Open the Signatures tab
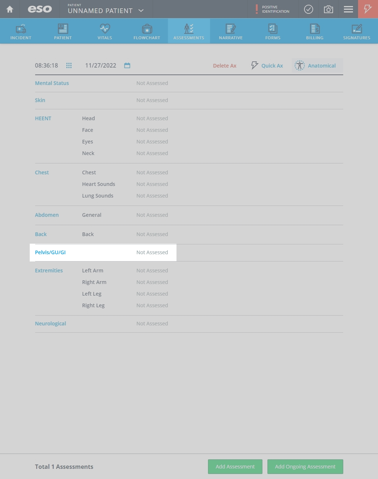Image resolution: width=378 pixels, height=479 pixels. click(357, 31)
